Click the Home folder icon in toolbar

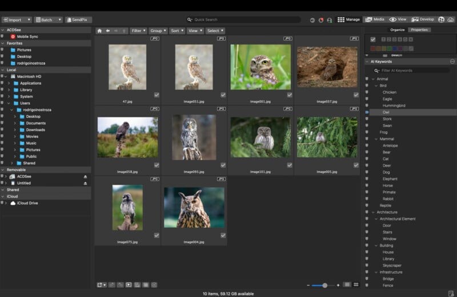(x=100, y=31)
